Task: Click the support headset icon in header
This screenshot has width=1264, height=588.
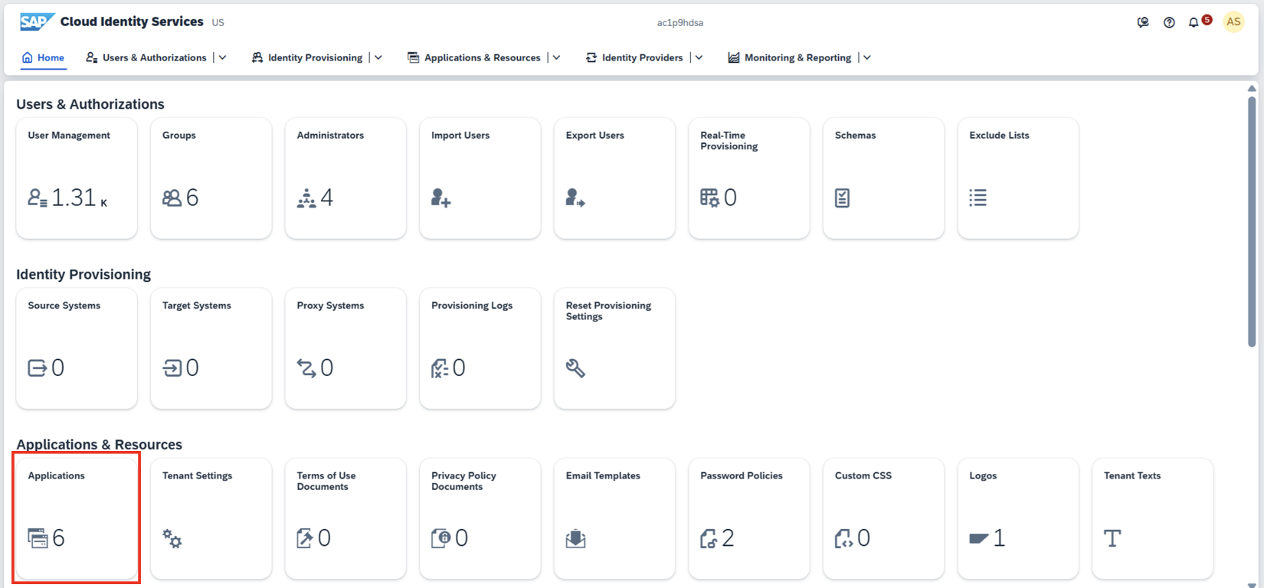Action: [1143, 23]
